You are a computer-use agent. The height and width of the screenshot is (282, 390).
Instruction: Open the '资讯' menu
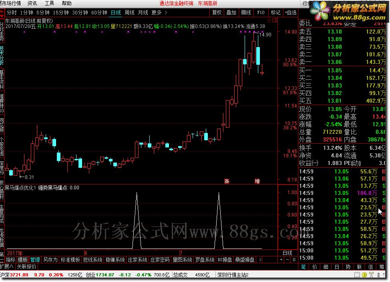tap(32, 3)
